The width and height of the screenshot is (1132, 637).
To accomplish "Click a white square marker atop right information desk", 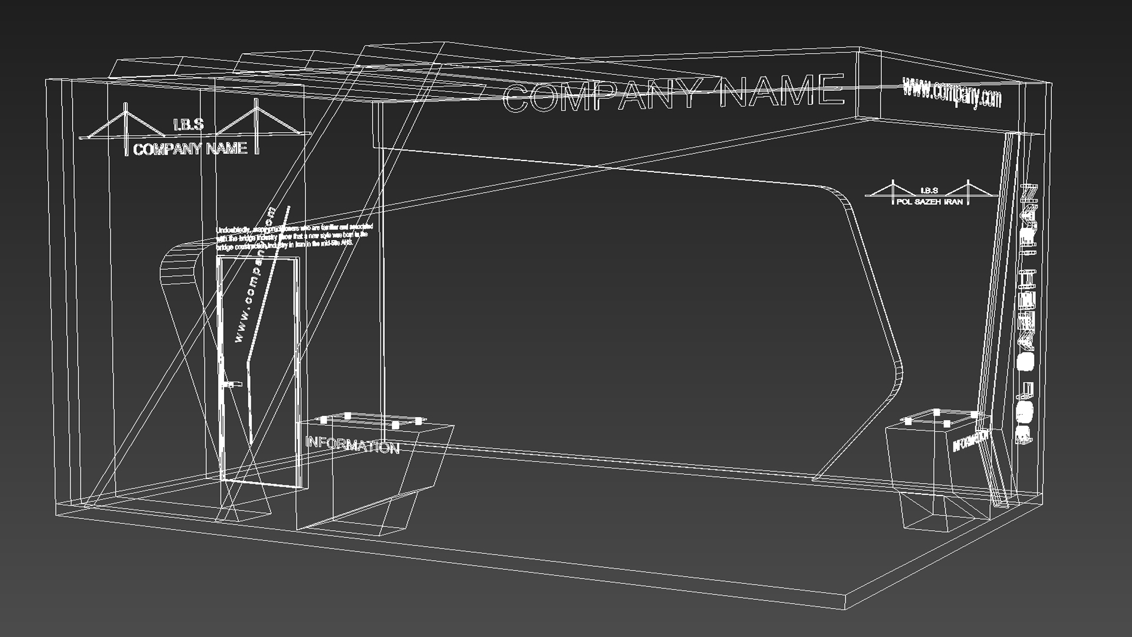I will coord(936,412).
